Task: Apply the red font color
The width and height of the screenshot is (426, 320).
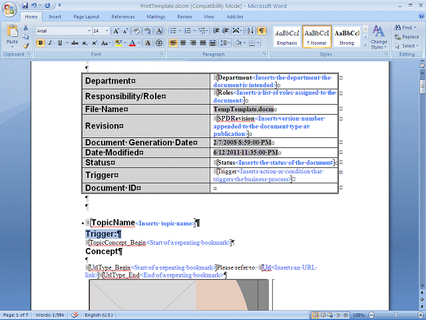Action: [x=132, y=43]
